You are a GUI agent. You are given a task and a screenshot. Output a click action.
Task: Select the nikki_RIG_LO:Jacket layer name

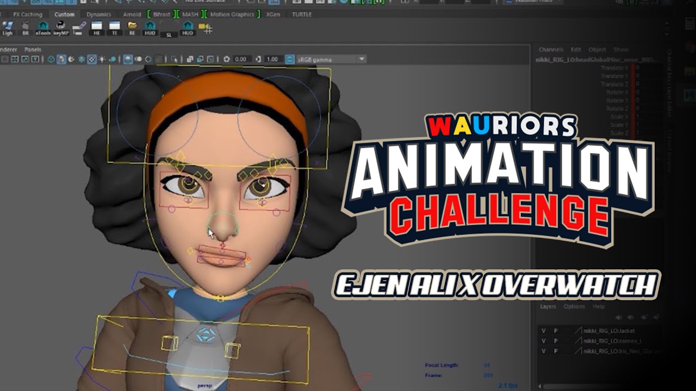click(608, 331)
